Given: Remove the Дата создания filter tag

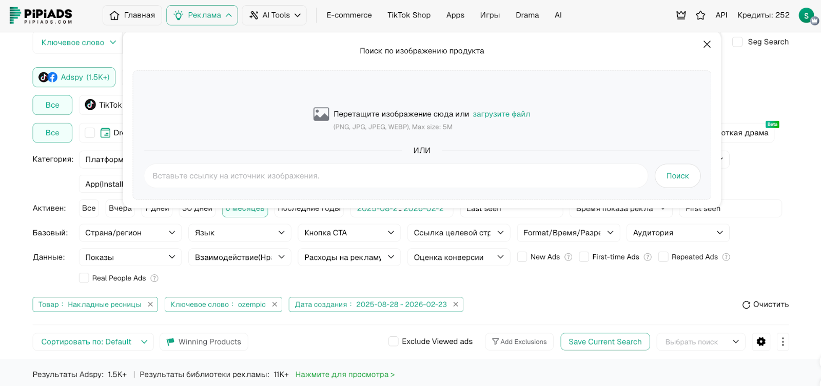Looking at the screenshot, I should [456, 304].
